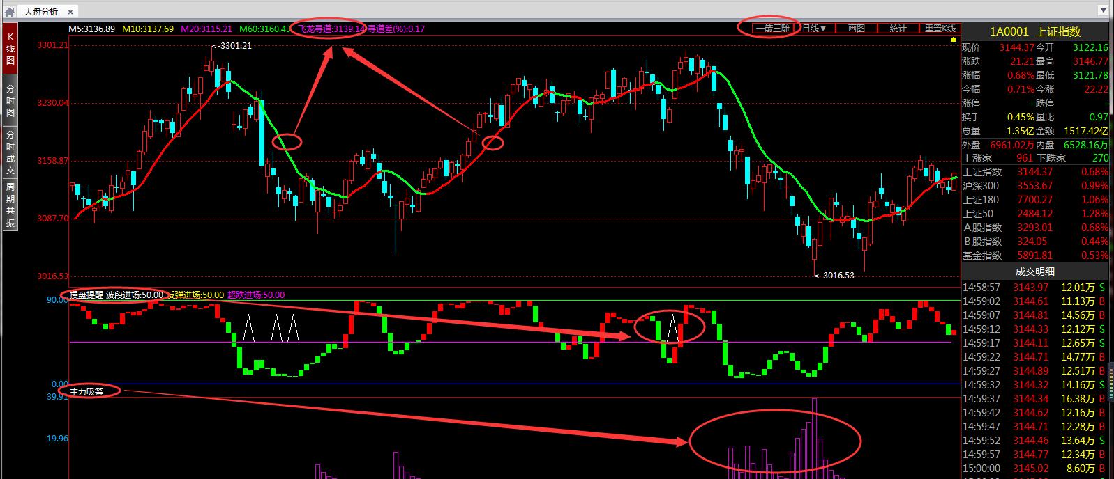Screen dimensions: 1114x479
Task: Open the 沪深300 index row
Action: coord(1035,186)
